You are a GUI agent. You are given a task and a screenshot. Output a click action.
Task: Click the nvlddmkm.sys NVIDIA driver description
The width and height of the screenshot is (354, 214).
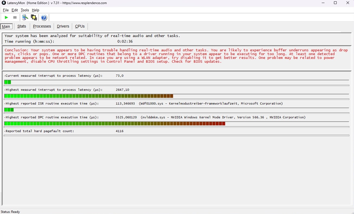223,117
